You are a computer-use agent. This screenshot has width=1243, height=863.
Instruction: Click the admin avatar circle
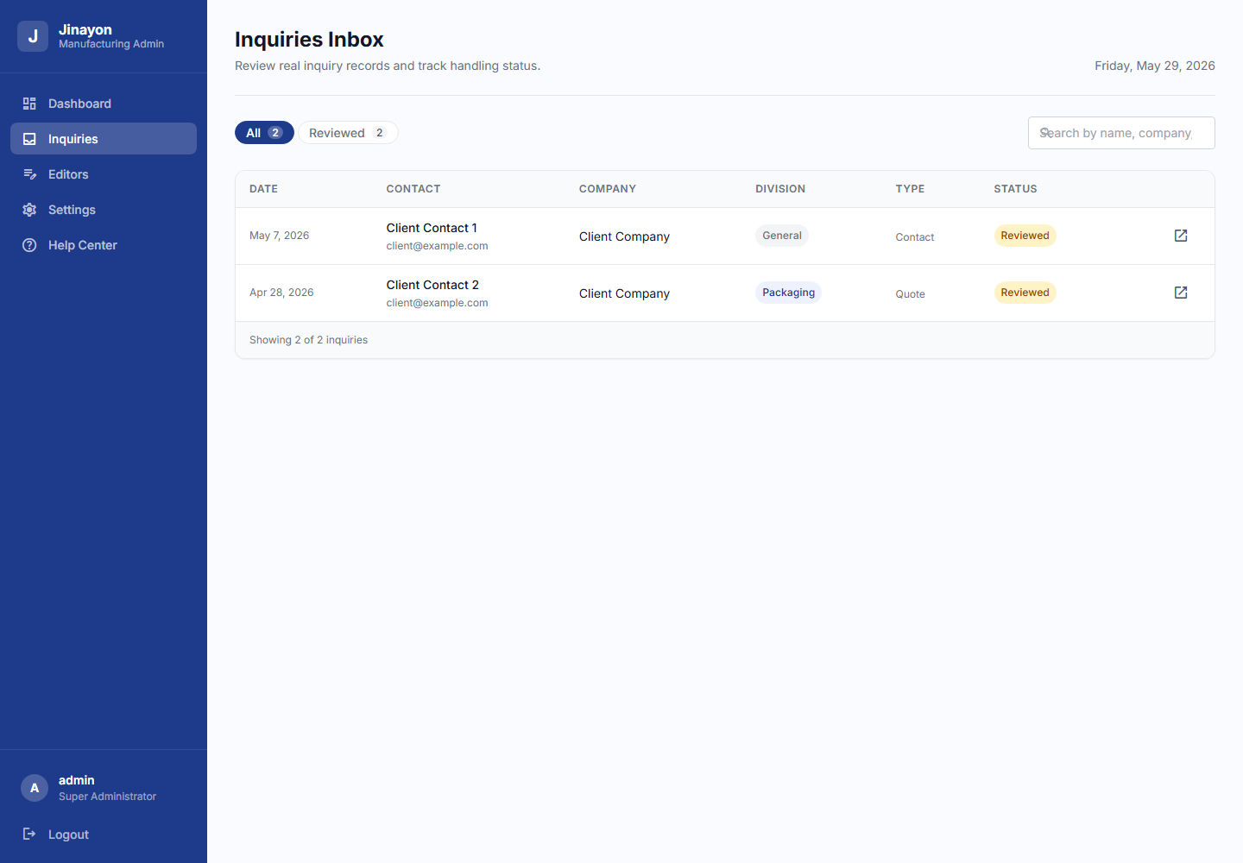tap(35, 788)
